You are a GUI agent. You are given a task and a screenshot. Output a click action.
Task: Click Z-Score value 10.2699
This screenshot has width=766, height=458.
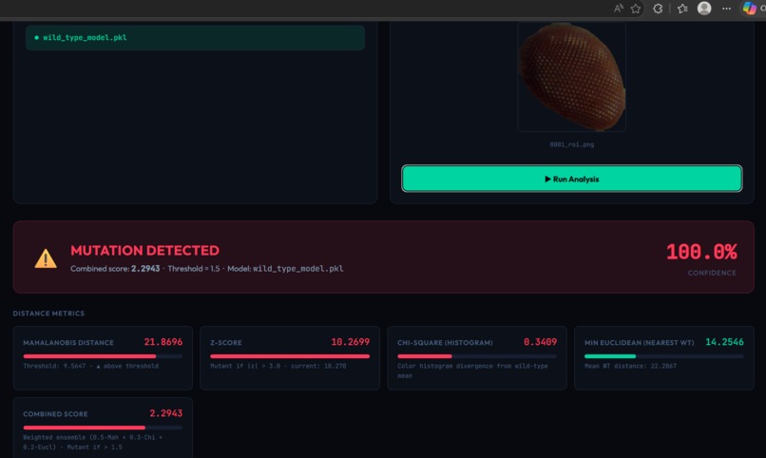coord(351,342)
